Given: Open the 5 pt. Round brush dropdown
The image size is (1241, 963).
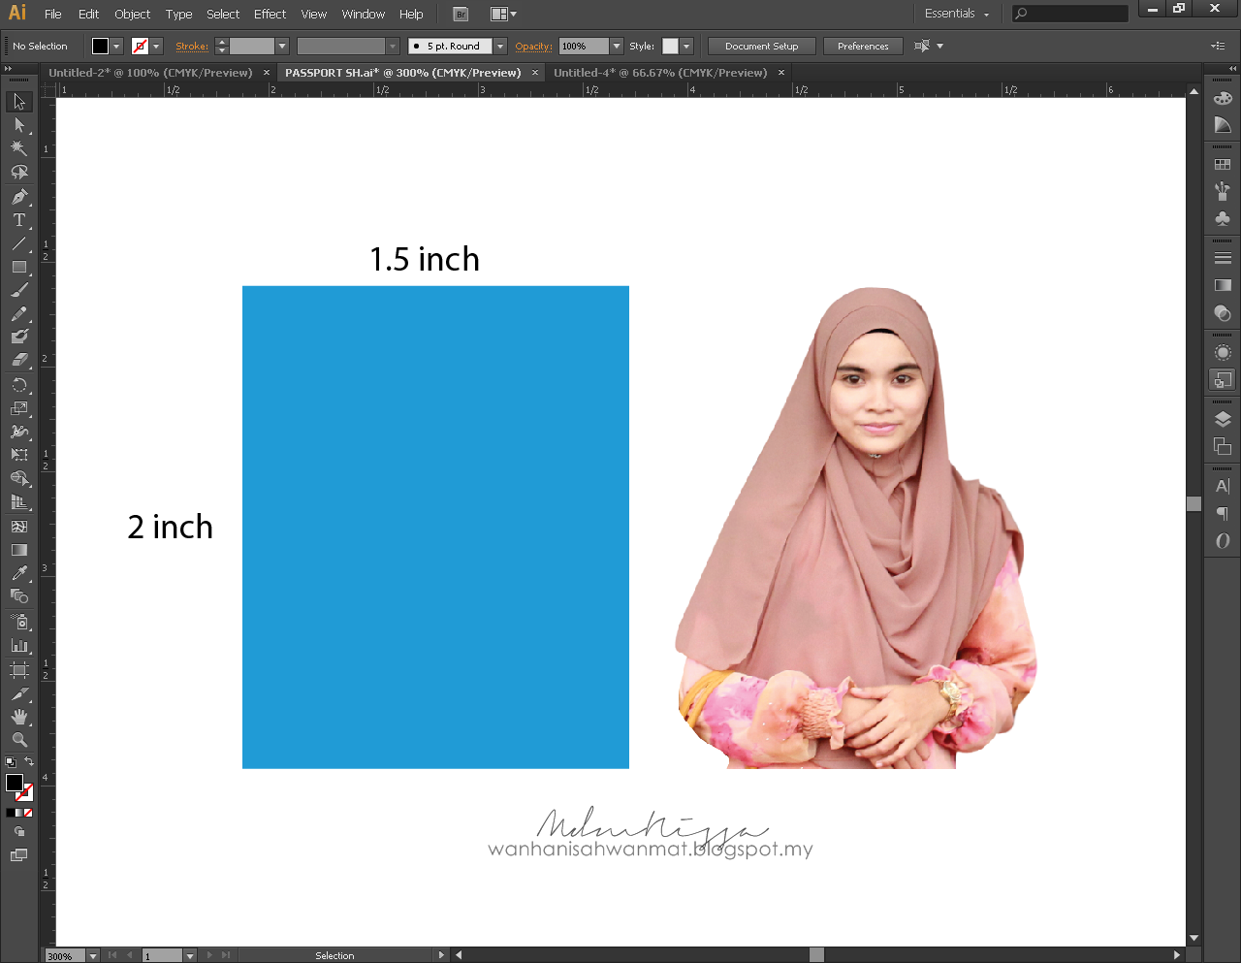Looking at the screenshot, I should click(500, 46).
